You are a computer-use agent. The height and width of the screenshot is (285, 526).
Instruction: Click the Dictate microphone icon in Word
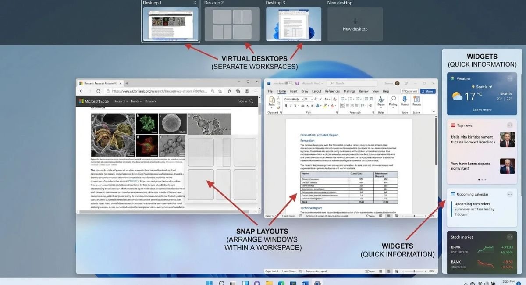point(405,99)
